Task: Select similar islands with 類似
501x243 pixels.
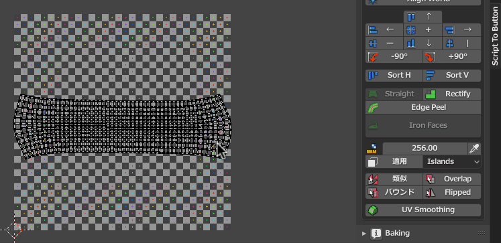Action: coord(394,179)
